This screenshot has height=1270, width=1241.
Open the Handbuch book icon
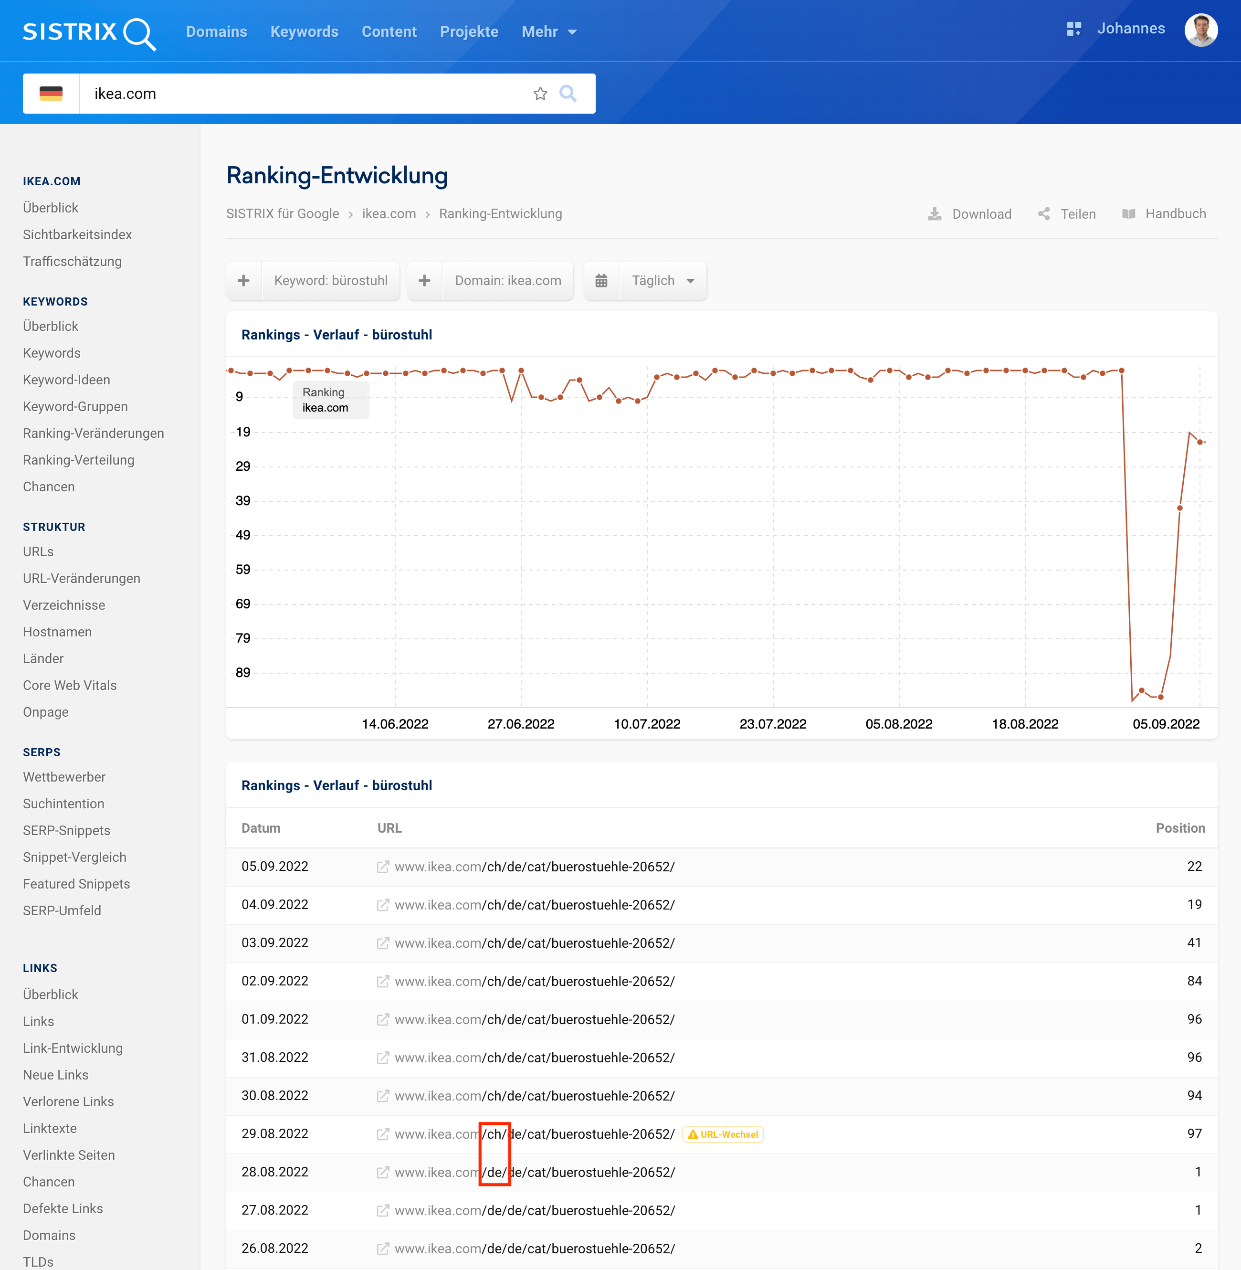1128,214
